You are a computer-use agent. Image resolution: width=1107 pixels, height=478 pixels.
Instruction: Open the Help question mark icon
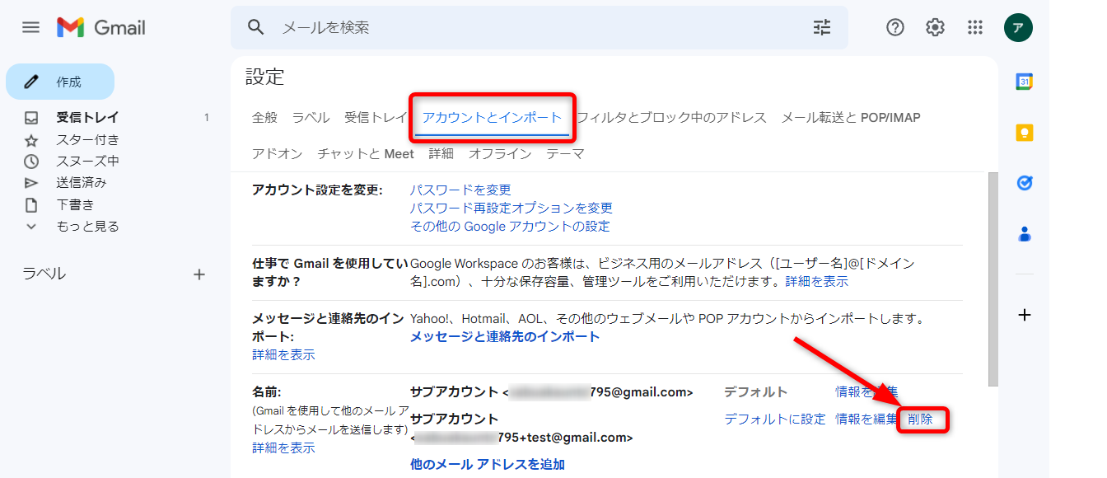[895, 27]
